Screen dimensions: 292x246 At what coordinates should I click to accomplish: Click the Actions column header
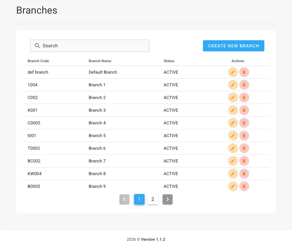tap(238, 61)
